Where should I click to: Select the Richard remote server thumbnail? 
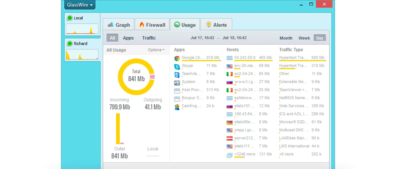(82, 50)
